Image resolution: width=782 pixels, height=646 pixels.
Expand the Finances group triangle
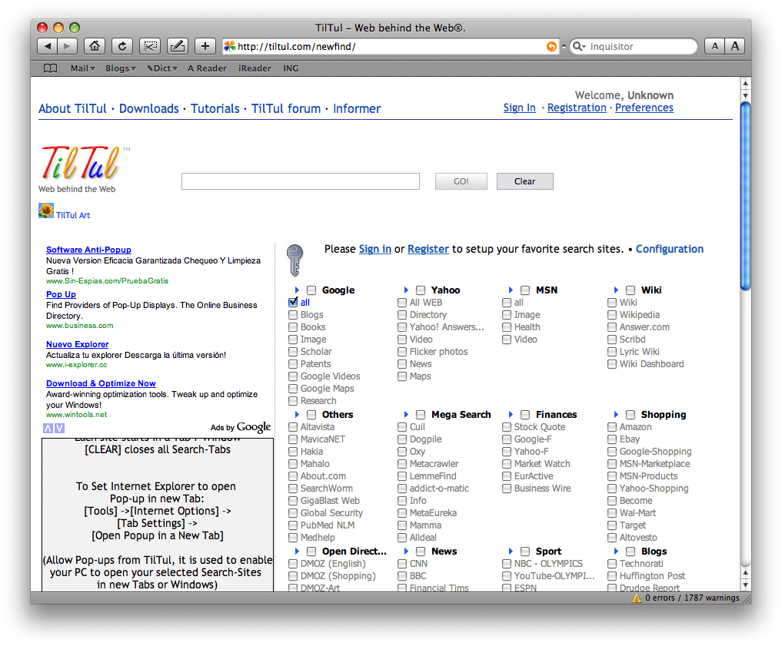click(511, 414)
